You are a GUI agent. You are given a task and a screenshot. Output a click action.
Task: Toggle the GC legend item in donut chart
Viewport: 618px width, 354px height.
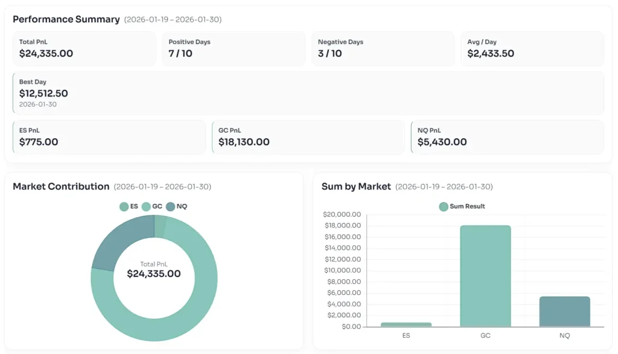[152, 206]
